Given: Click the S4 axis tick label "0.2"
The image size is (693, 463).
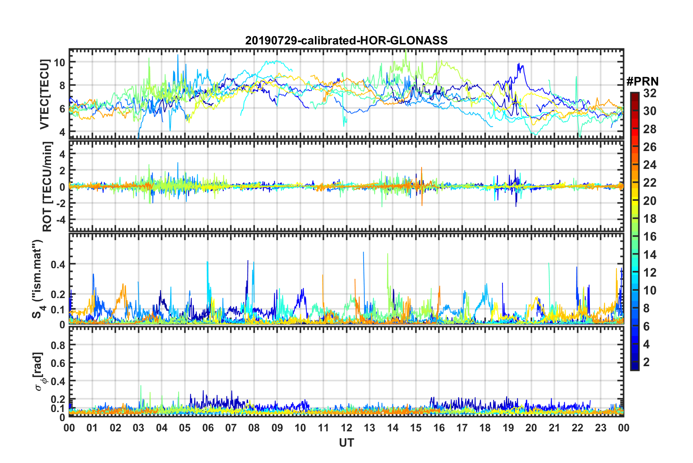Looking at the screenshot, I should (x=58, y=294).
